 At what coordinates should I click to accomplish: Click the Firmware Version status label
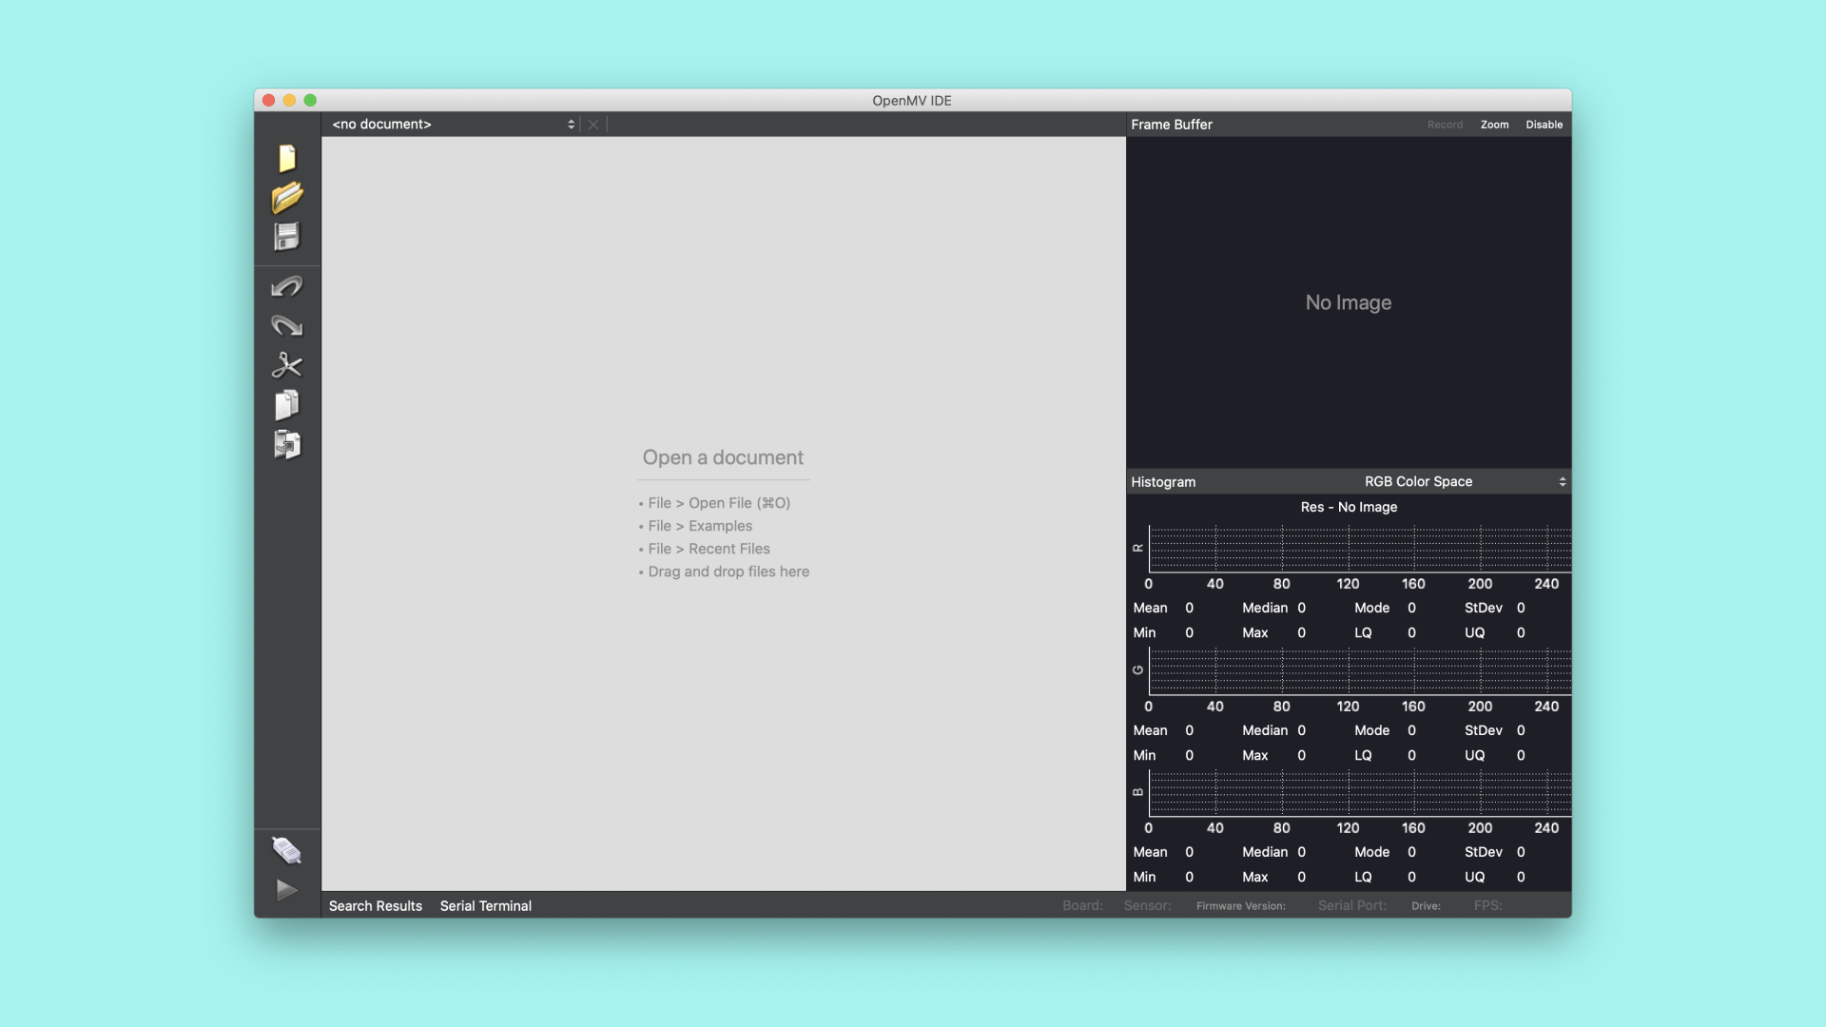pos(1240,906)
